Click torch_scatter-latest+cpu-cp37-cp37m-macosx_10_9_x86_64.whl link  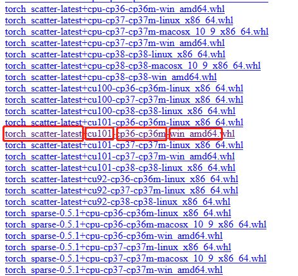click(137, 32)
